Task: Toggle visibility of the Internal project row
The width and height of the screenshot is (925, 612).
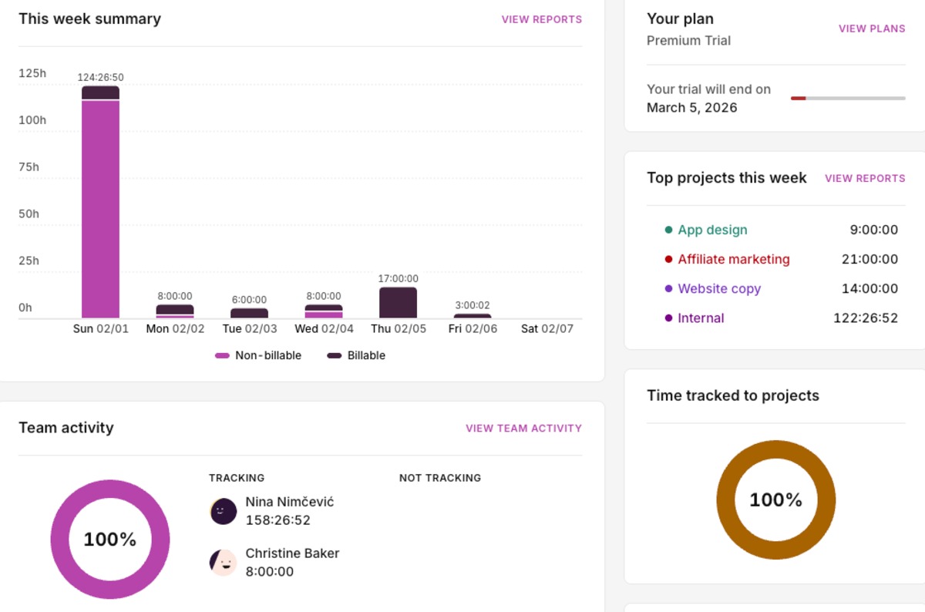Action: coord(701,318)
